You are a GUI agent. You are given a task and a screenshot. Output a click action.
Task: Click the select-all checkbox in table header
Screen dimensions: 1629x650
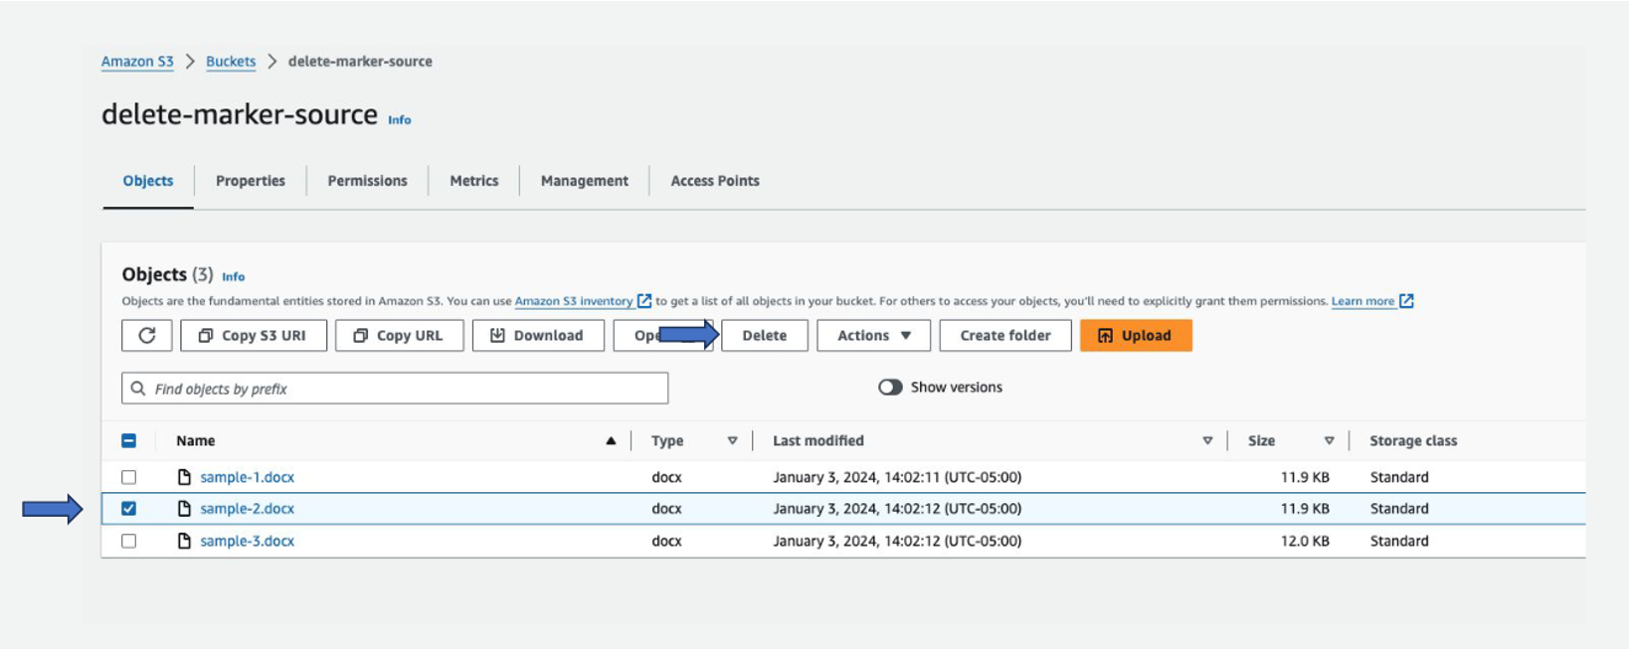pos(129,441)
